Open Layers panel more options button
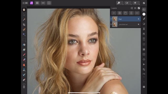 [x=137, y=13]
